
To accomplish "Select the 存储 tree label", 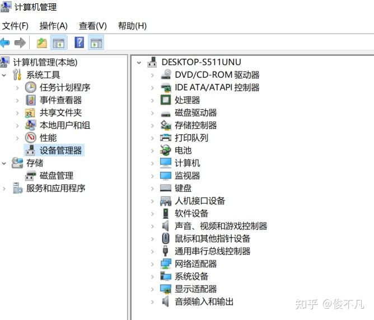I will click(35, 163).
